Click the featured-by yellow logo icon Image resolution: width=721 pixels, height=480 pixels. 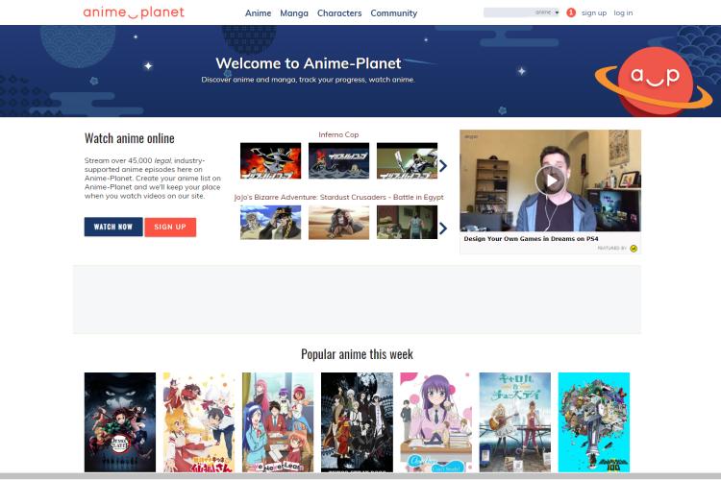[634, 249]
